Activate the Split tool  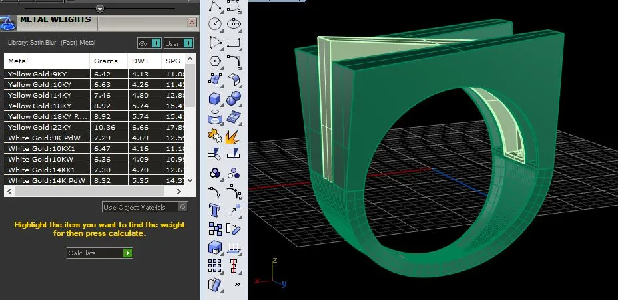pos(234,153)
